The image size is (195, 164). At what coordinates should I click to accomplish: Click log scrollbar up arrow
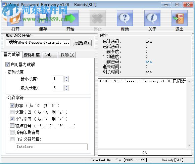click(189, 81)
